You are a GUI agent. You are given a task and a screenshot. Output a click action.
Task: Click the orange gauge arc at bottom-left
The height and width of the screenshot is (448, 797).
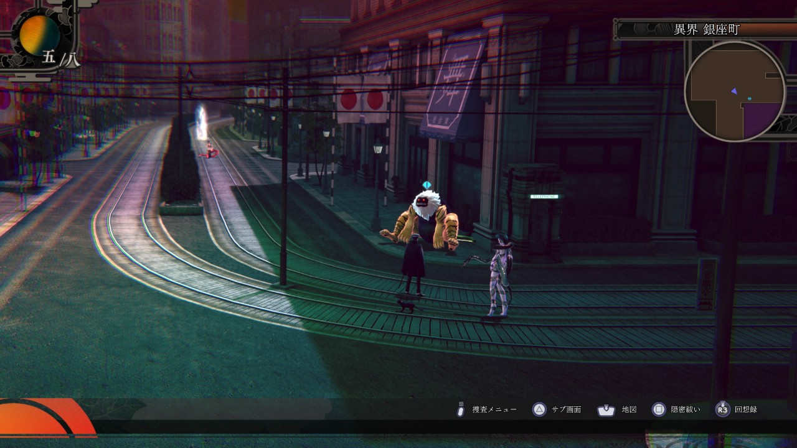[45, 418]
